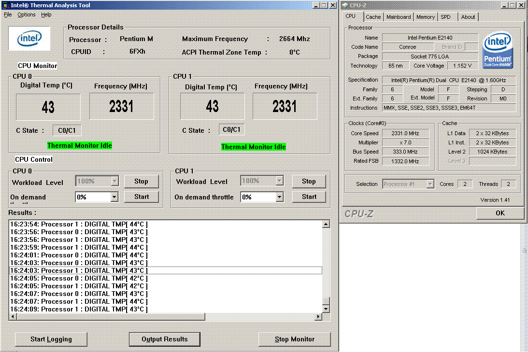This screenshot has height=352, width=528.
Task: Click the CPU-Z title bar icon
Action: pos(345,5)
